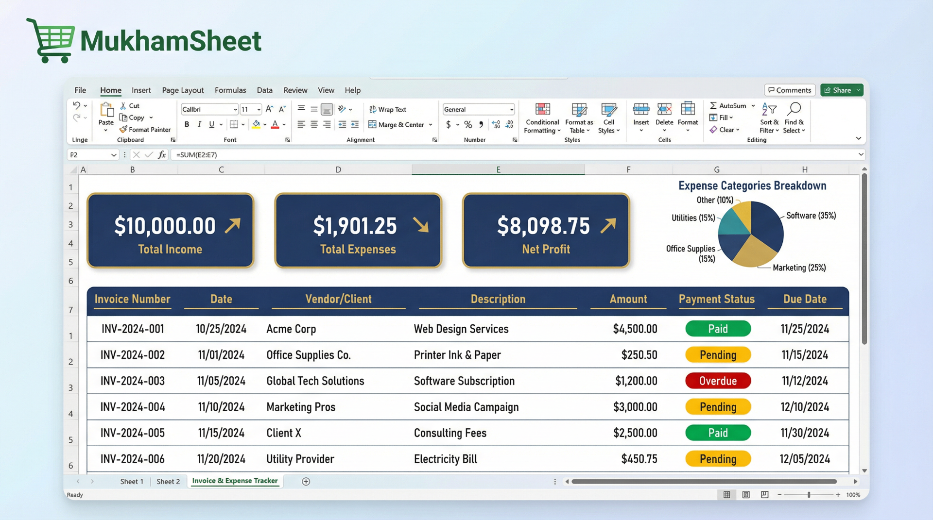Expand the General number format dropdown
Image resolution: width=933 pixels, height=520 pixels.
[x=511, y=109]
